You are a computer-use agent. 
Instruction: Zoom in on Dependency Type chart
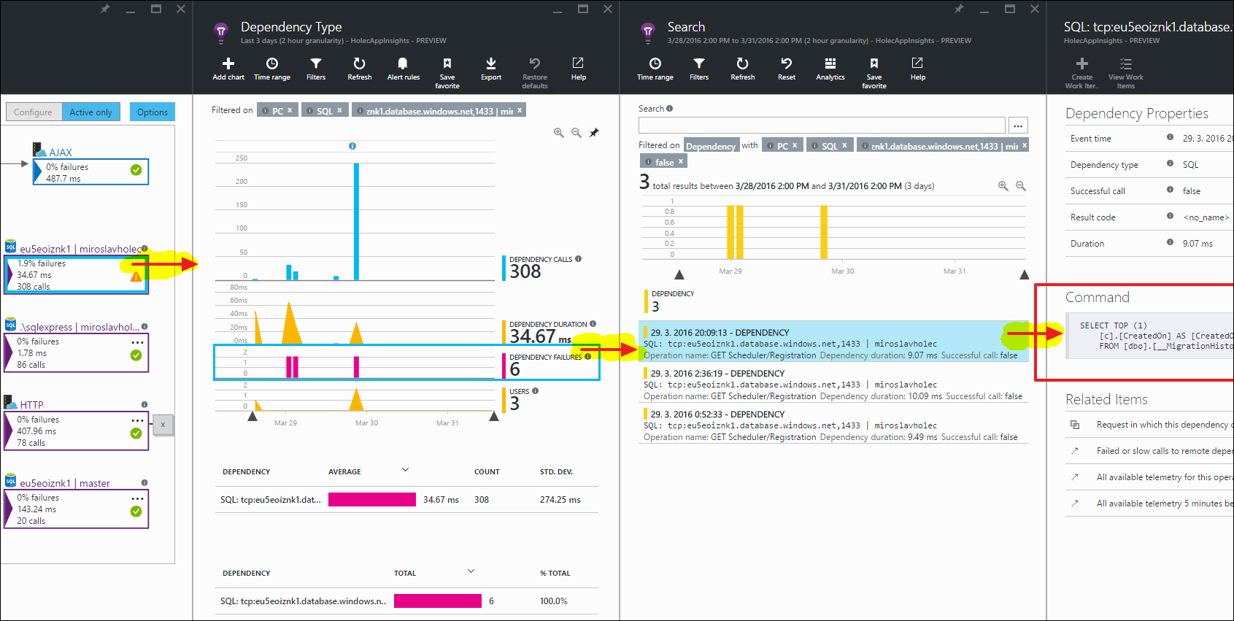point(559,133)
